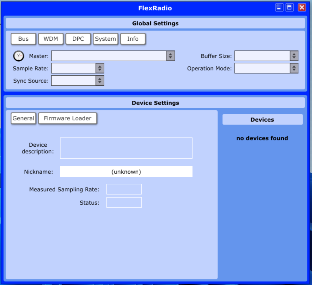Expand the Sync Source dropdown
Screen dimensions: 312x285
(x=78, y=81)
